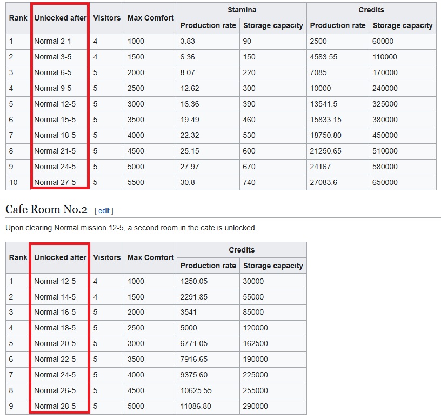The height and width of the screenshot is (418, 441).
Task: Click the 'Normal 20-5' cell
Action: coord(55,344)
